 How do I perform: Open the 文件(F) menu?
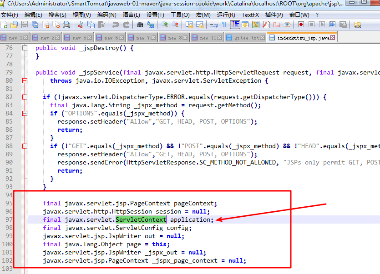click(x=9, y=15)
